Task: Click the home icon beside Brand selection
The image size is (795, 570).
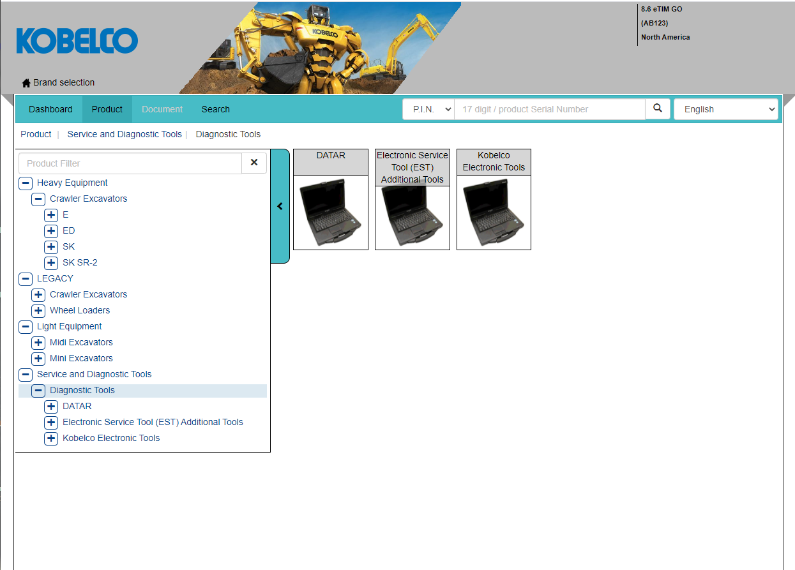Action: pyautogui.click(x=26, y=83)
